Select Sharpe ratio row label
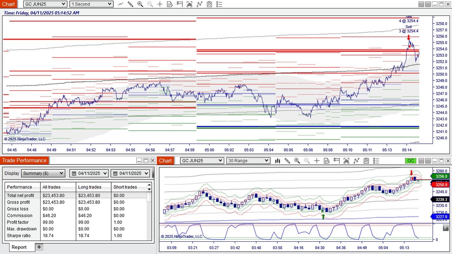 tap(19, 236)
